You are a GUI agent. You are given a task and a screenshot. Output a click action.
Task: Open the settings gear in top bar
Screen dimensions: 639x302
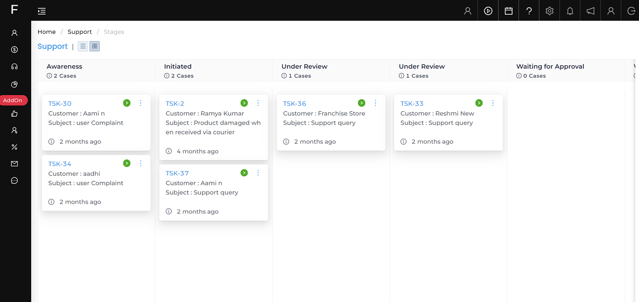tap(549, 11)
